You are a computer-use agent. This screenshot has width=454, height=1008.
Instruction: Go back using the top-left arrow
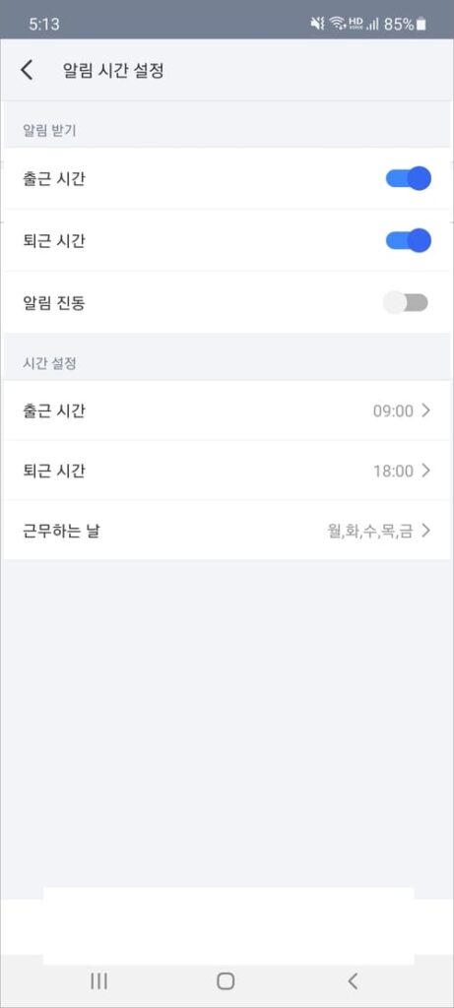point(27,70)
